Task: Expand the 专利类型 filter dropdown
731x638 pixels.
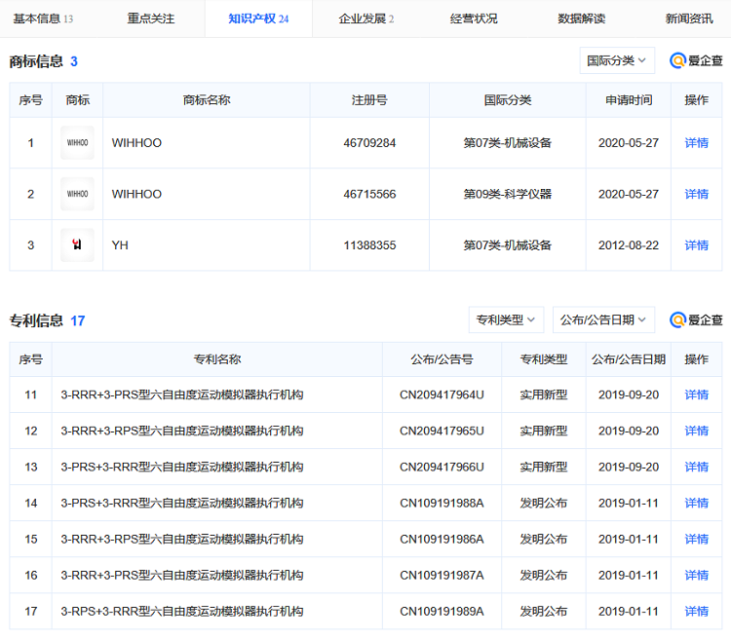Action: click(x=506, y=319)
